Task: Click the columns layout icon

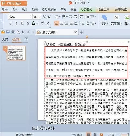Action: pyautogui.click(x=92, y=17)
